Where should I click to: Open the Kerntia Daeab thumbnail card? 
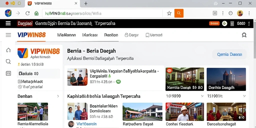[185, 79]
